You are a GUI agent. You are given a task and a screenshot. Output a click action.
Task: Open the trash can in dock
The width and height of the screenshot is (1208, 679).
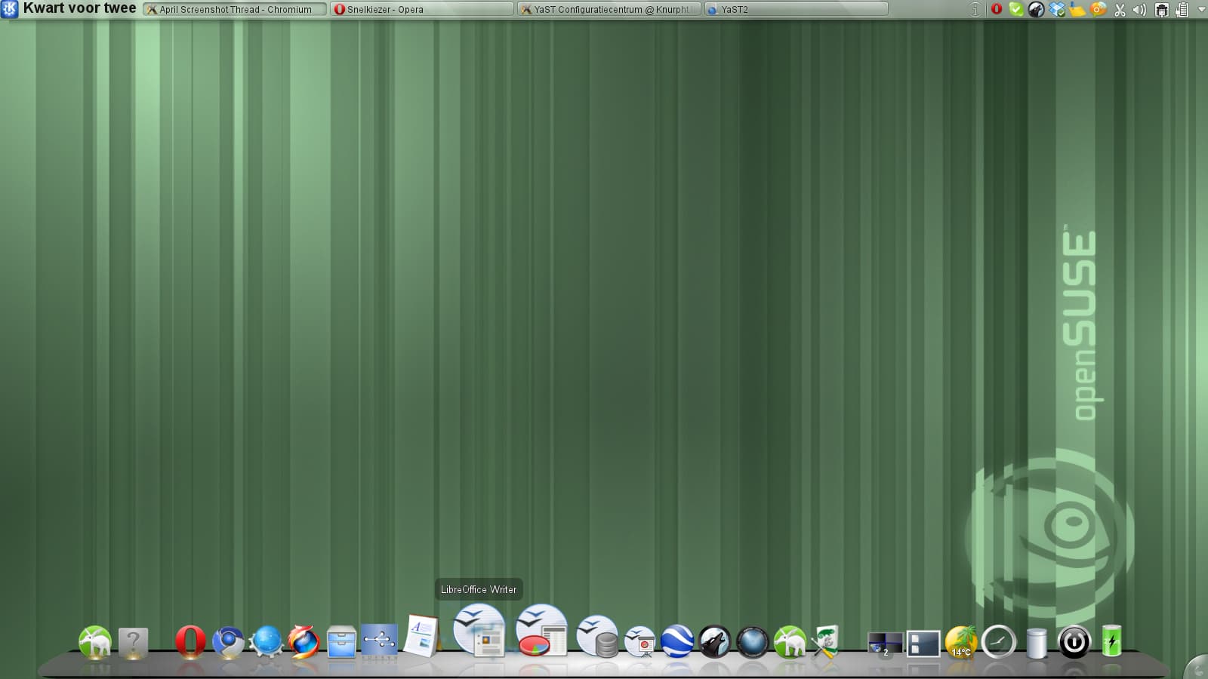pos(1037,643)
